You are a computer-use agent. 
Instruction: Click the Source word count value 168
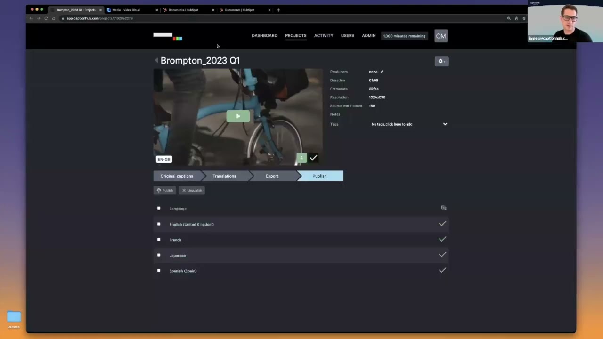pos(372,105)
